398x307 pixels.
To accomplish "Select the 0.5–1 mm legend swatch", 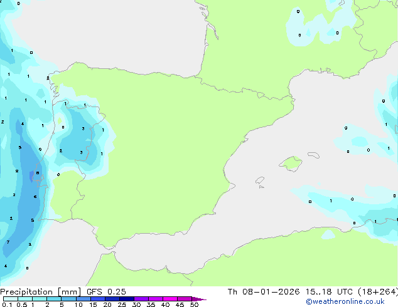I will point(25,299).
